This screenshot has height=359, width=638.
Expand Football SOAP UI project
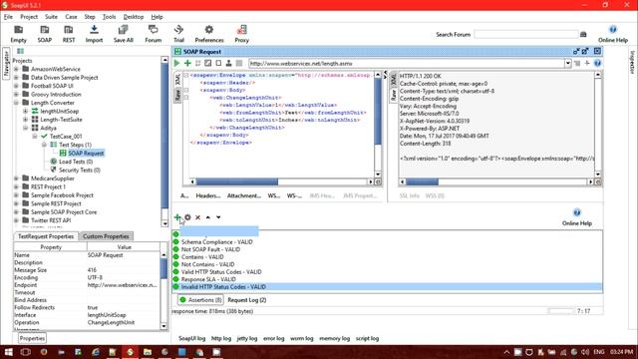coord(16,86)
